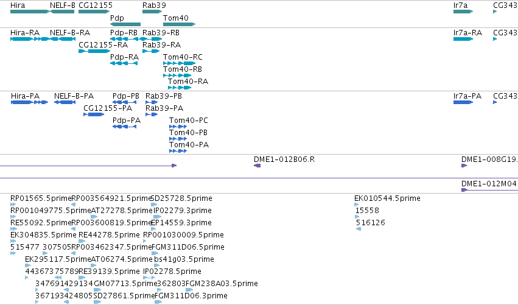Screen dimensions: 518x305
Task: Select the Pdp gene arrow in gene track
Action: tap(125, 24)
